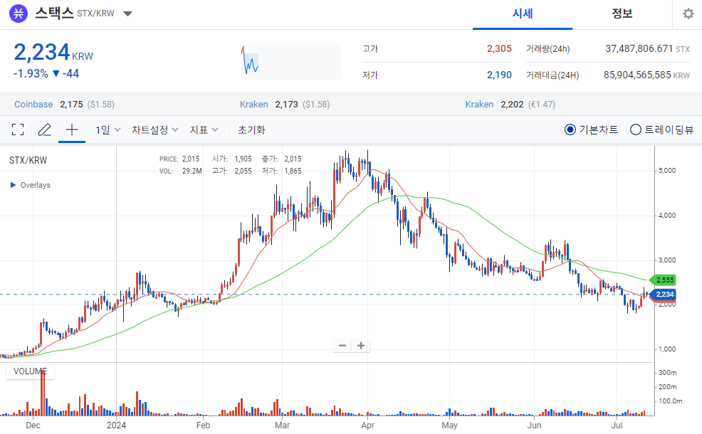
Task: Toggle the VOLUME panel label
Action: tap(30, 371)
